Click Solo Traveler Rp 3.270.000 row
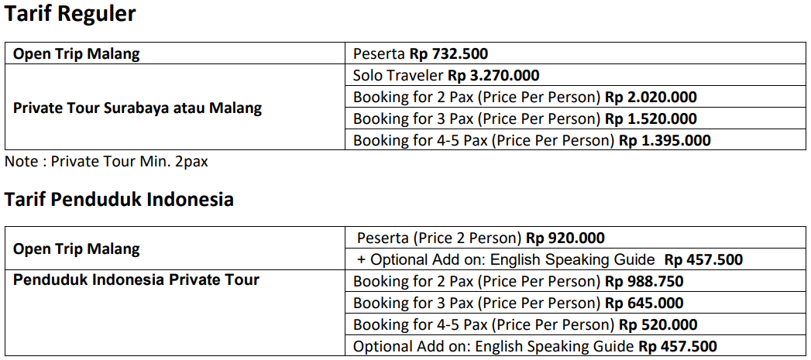Screen dimensions: 811x360 (576, 75)
